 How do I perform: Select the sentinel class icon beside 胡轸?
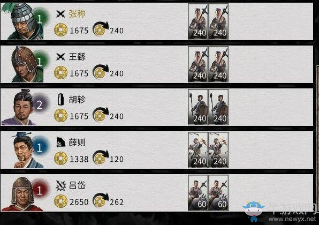(x=60, y=100)
